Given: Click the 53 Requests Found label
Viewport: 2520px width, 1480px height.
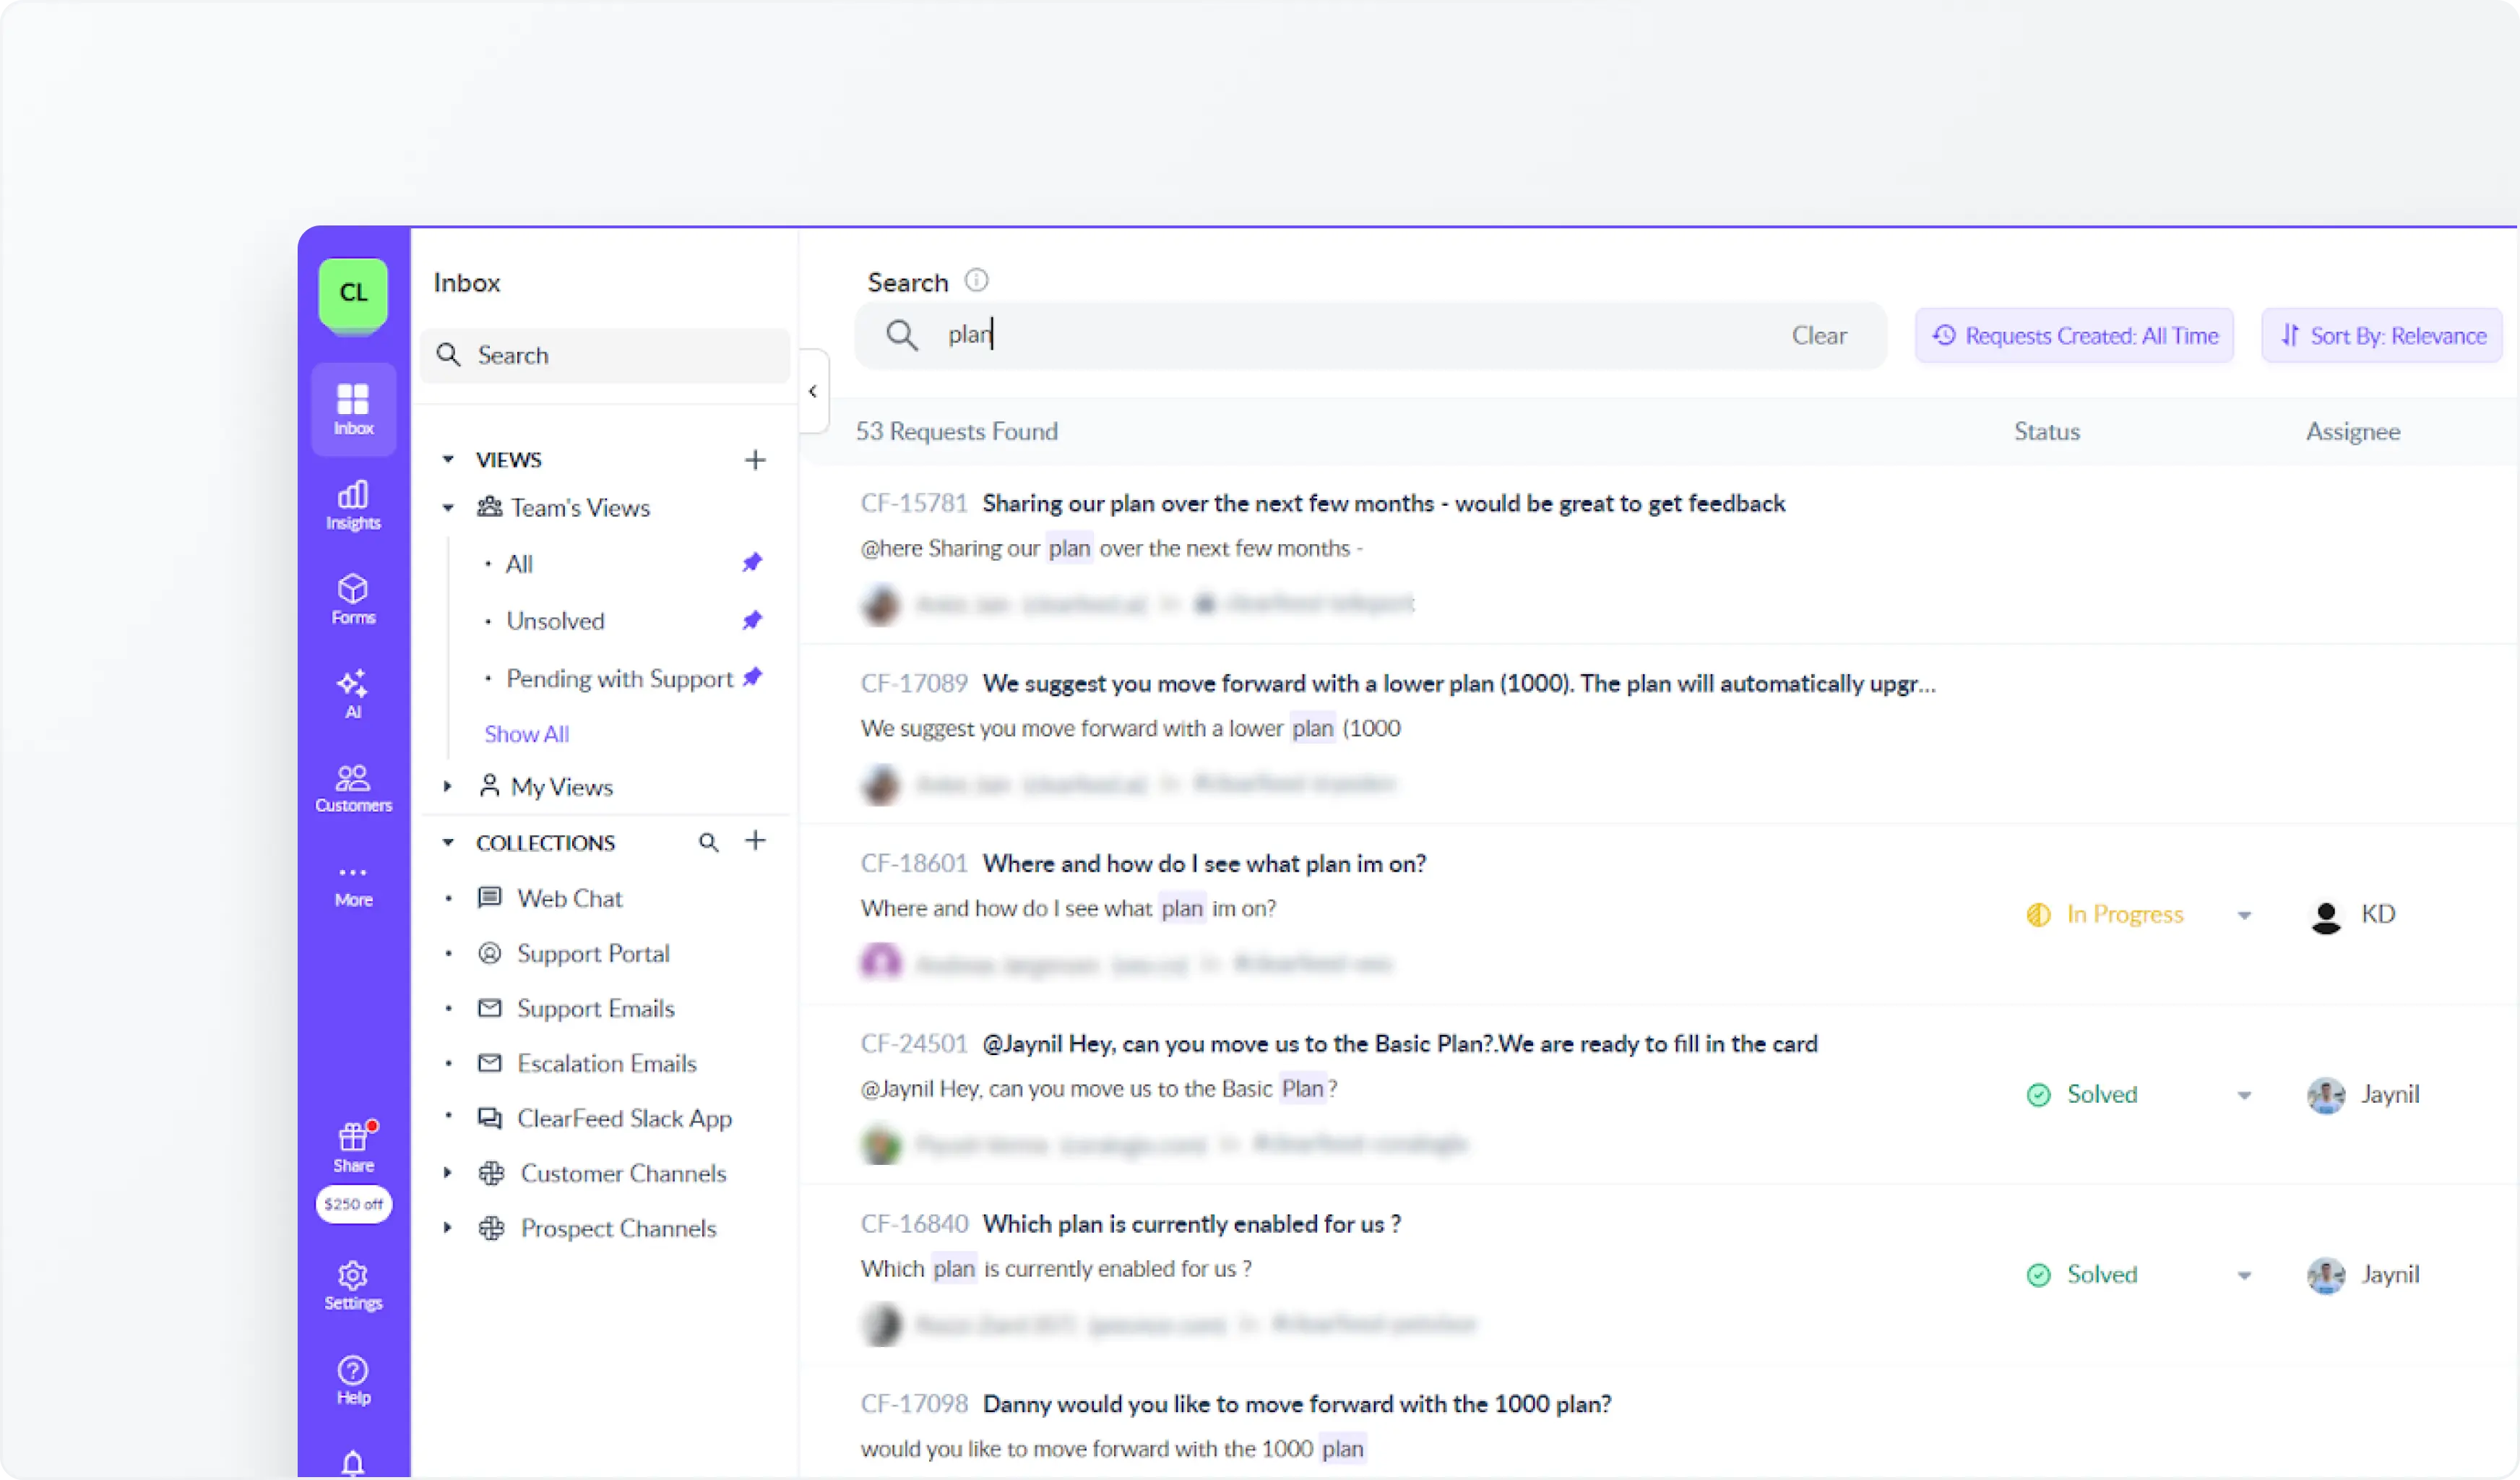Looking at the screenshot, I should pyautogui.click(x=956, y=431).
